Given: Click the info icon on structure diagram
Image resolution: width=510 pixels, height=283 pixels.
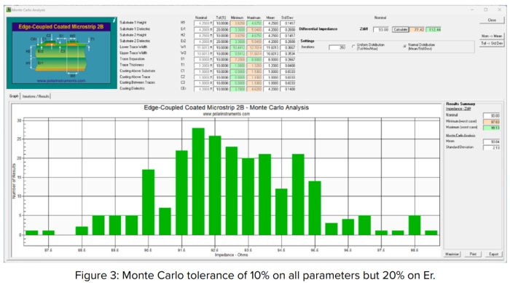Looking at the screenshot, I should (114, 20).
